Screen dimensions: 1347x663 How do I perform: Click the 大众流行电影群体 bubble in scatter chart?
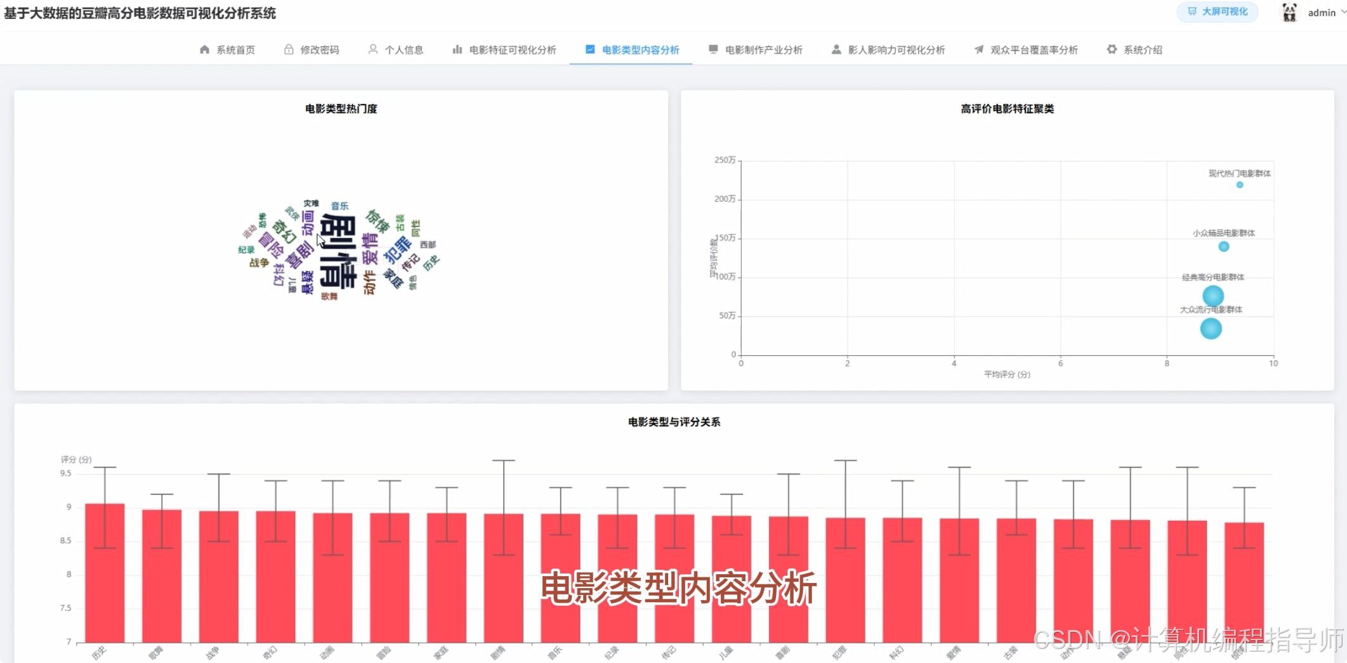pos(1211,329)
